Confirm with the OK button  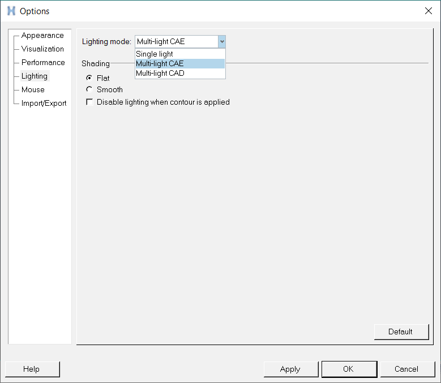coord(349,369)
